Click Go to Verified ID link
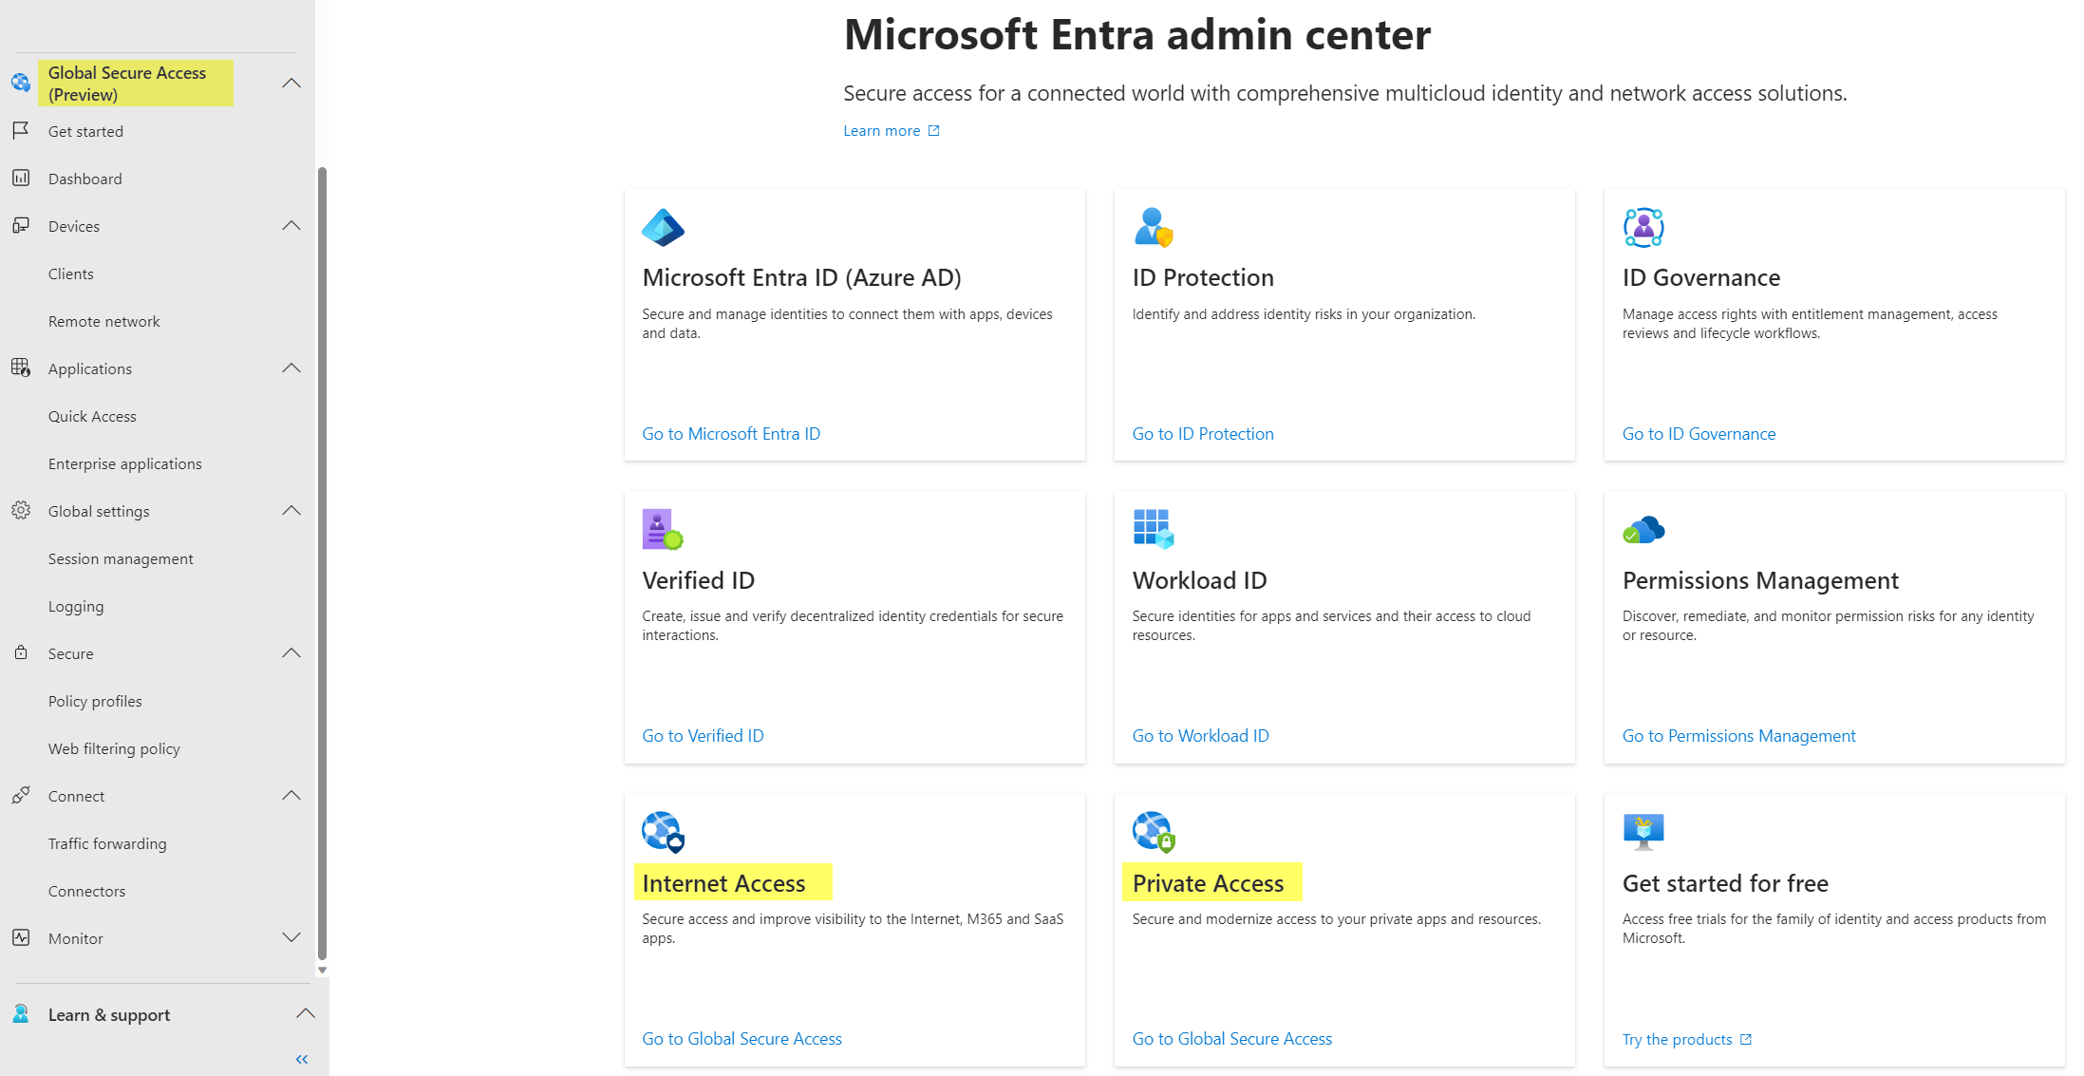Viewport: 2084px width, 1076px height. click(703, 736)
